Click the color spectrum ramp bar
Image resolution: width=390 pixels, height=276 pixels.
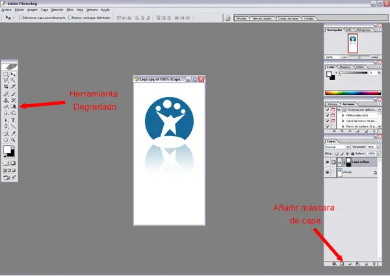[x=353, y=92]
